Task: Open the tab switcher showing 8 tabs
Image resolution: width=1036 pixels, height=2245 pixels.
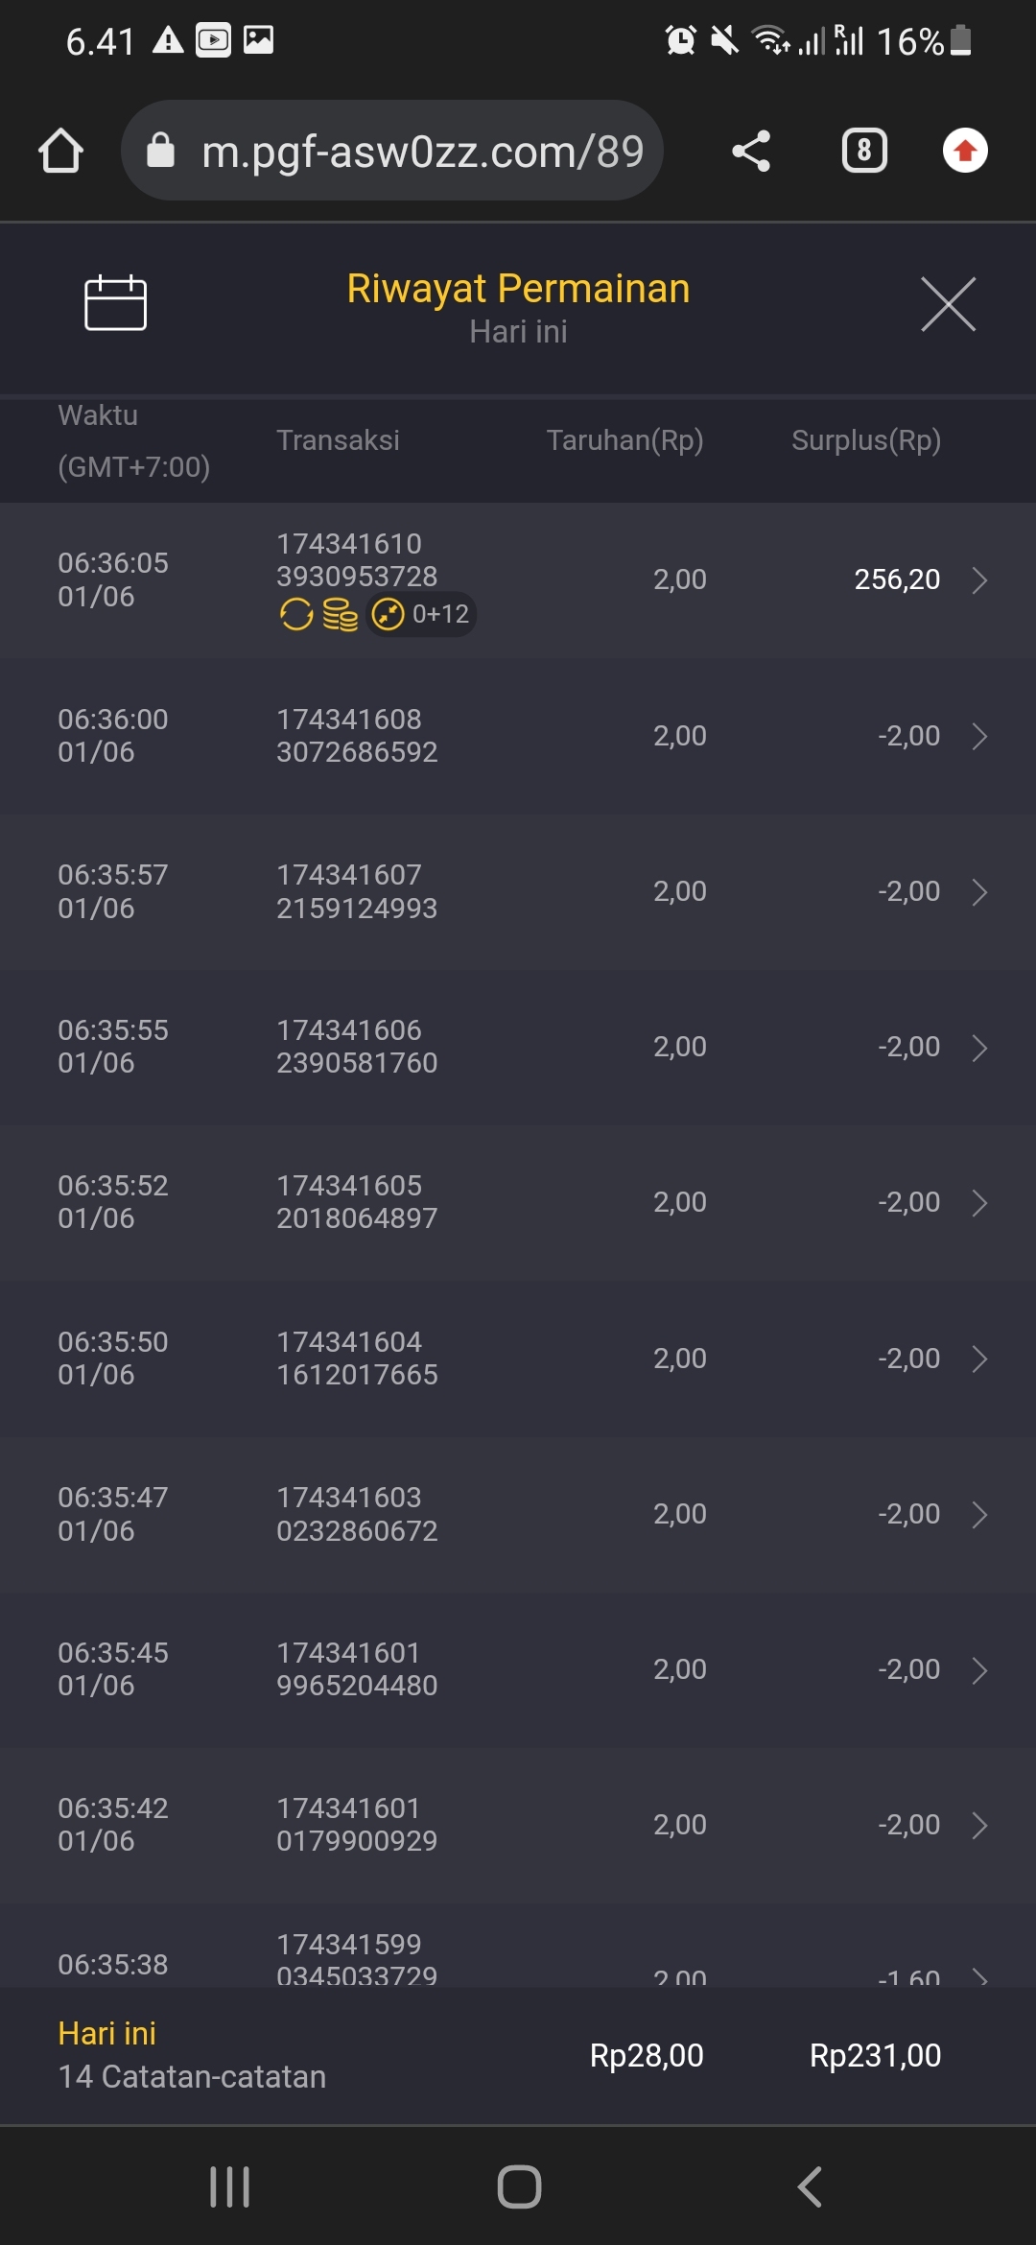Action: pyautogui.click(x=863, y=151)
